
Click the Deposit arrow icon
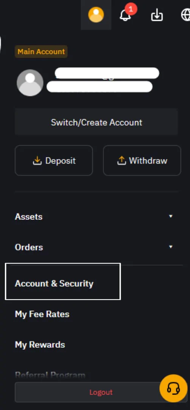[37, 161]
